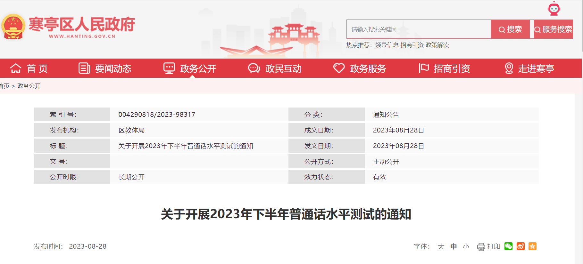Open the 政务服务 navigation menu
This screenshot has width=583, height=264.
pyautogui.click(x=368, y=68)
